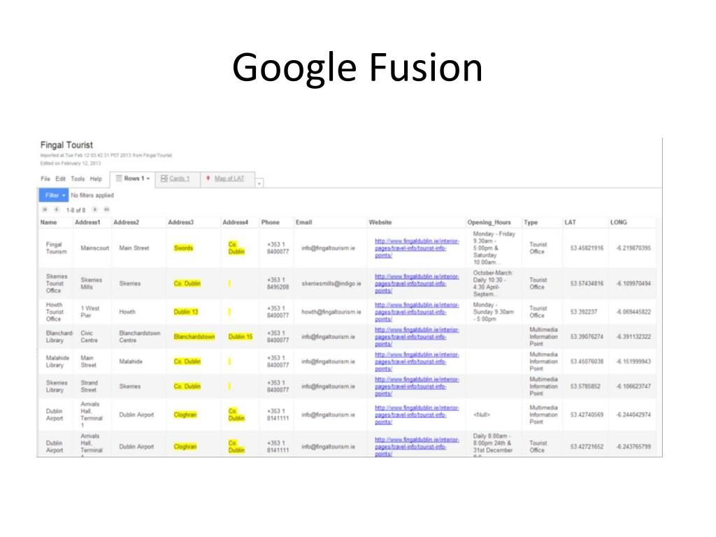Image resolution: width=716 pixels, height=537 pixels.
Task: Open the add-tab dropdown after Map of LAT
Action: pyautogui.click(x=259, y=183)
